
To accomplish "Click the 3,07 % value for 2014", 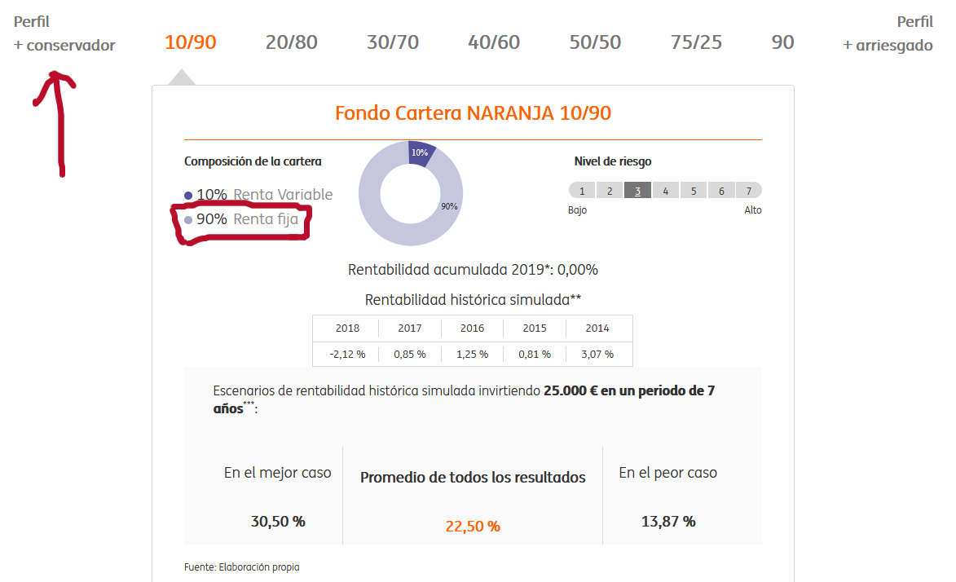I will pos(597,354).
